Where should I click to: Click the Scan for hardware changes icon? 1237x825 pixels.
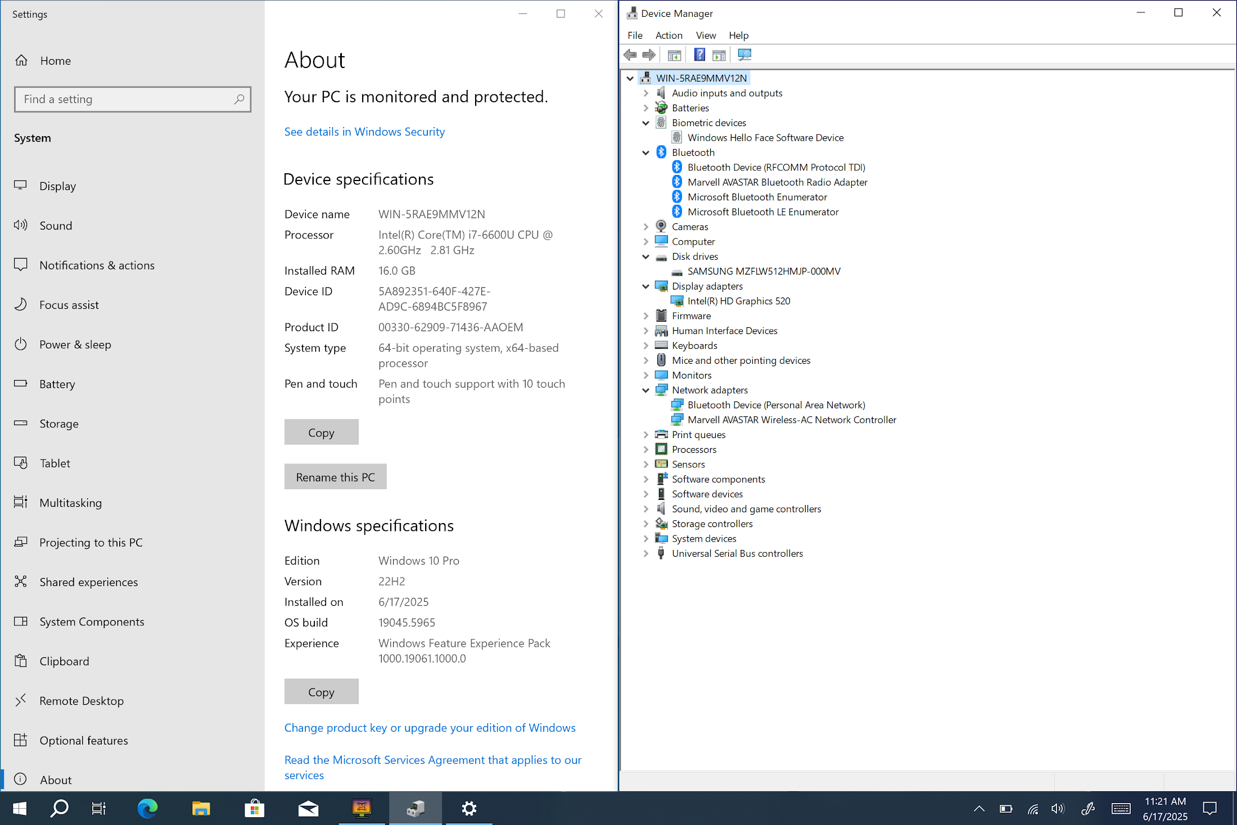[x=744, y=55]
